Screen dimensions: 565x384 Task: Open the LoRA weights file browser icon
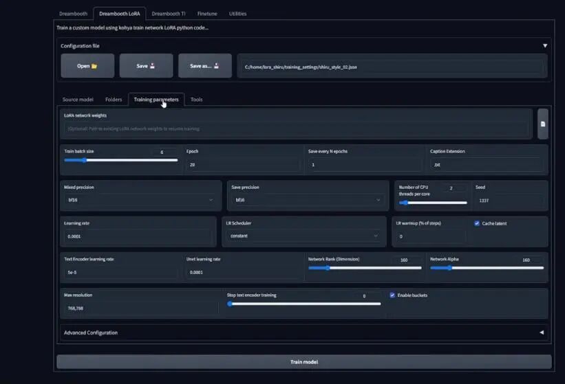[543, 124]
